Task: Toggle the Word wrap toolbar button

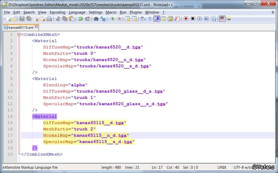Action: [143, 19]
